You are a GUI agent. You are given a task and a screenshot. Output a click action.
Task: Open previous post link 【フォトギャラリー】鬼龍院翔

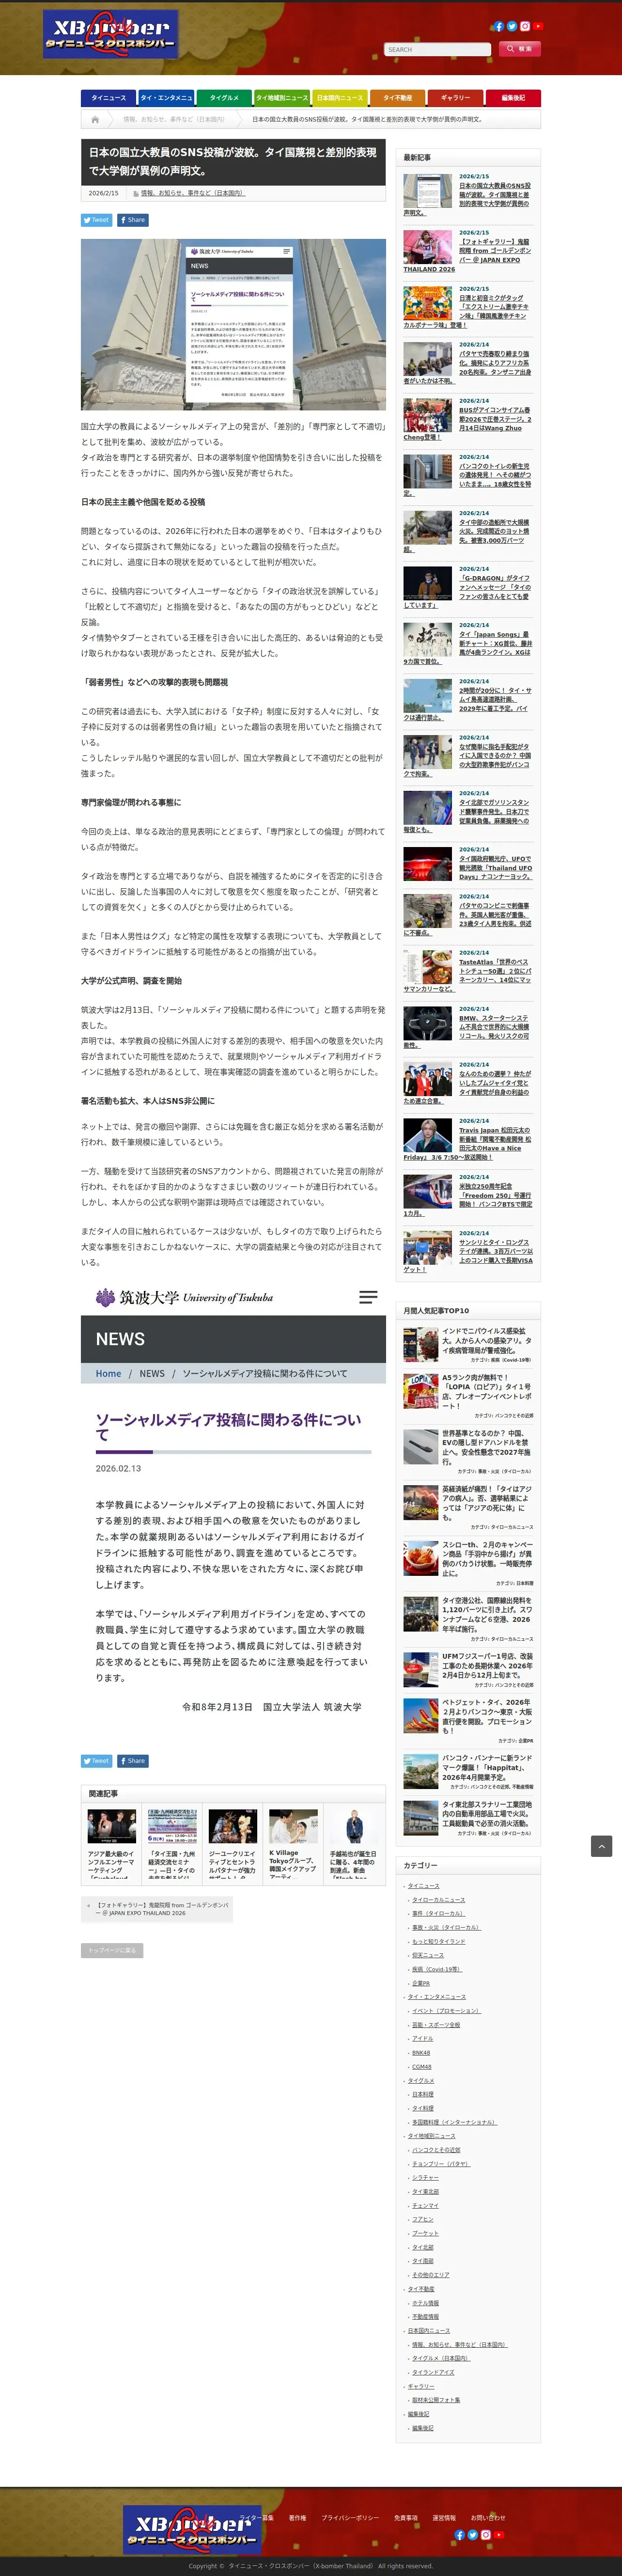tap(158, 1909)
